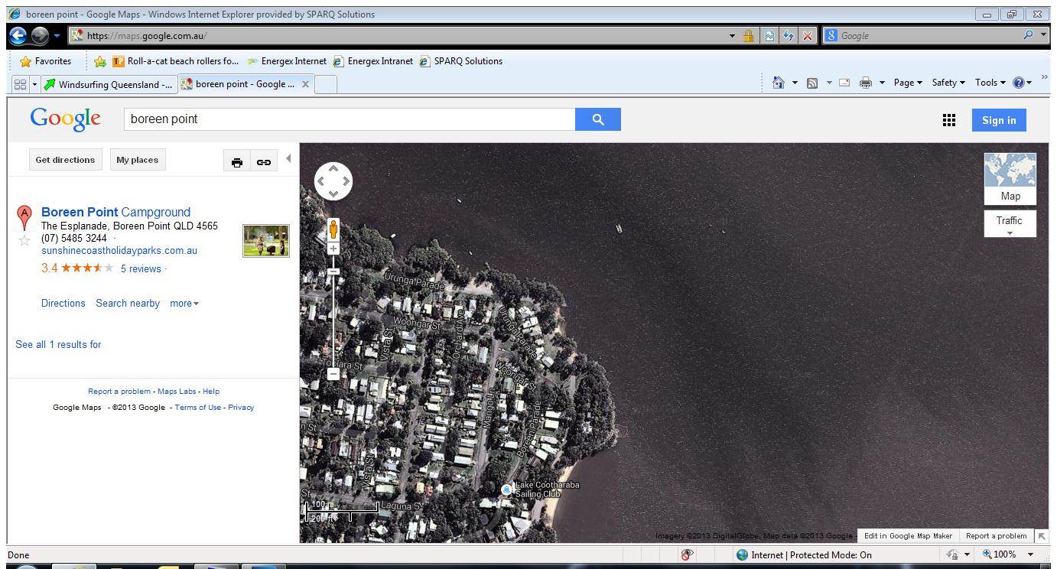Open the sunshinecoastholidayparks.com.au link
The image size is (1057, 569).
[119, 250]
